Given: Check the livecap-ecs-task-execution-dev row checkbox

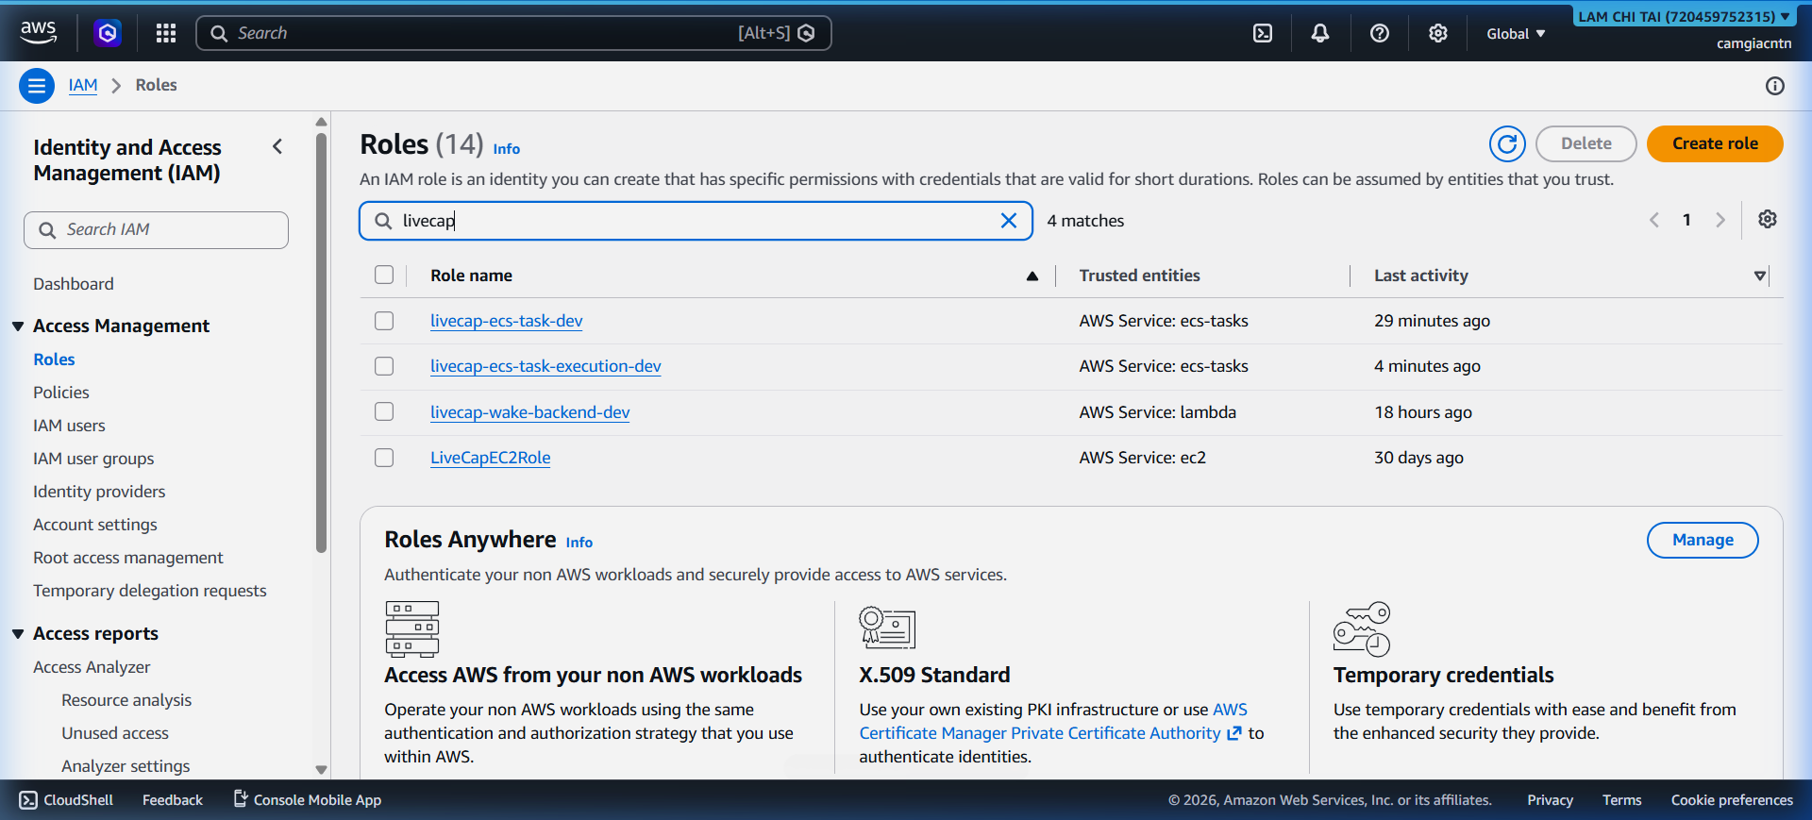Looking at the screenshot, I should (384, 366).
